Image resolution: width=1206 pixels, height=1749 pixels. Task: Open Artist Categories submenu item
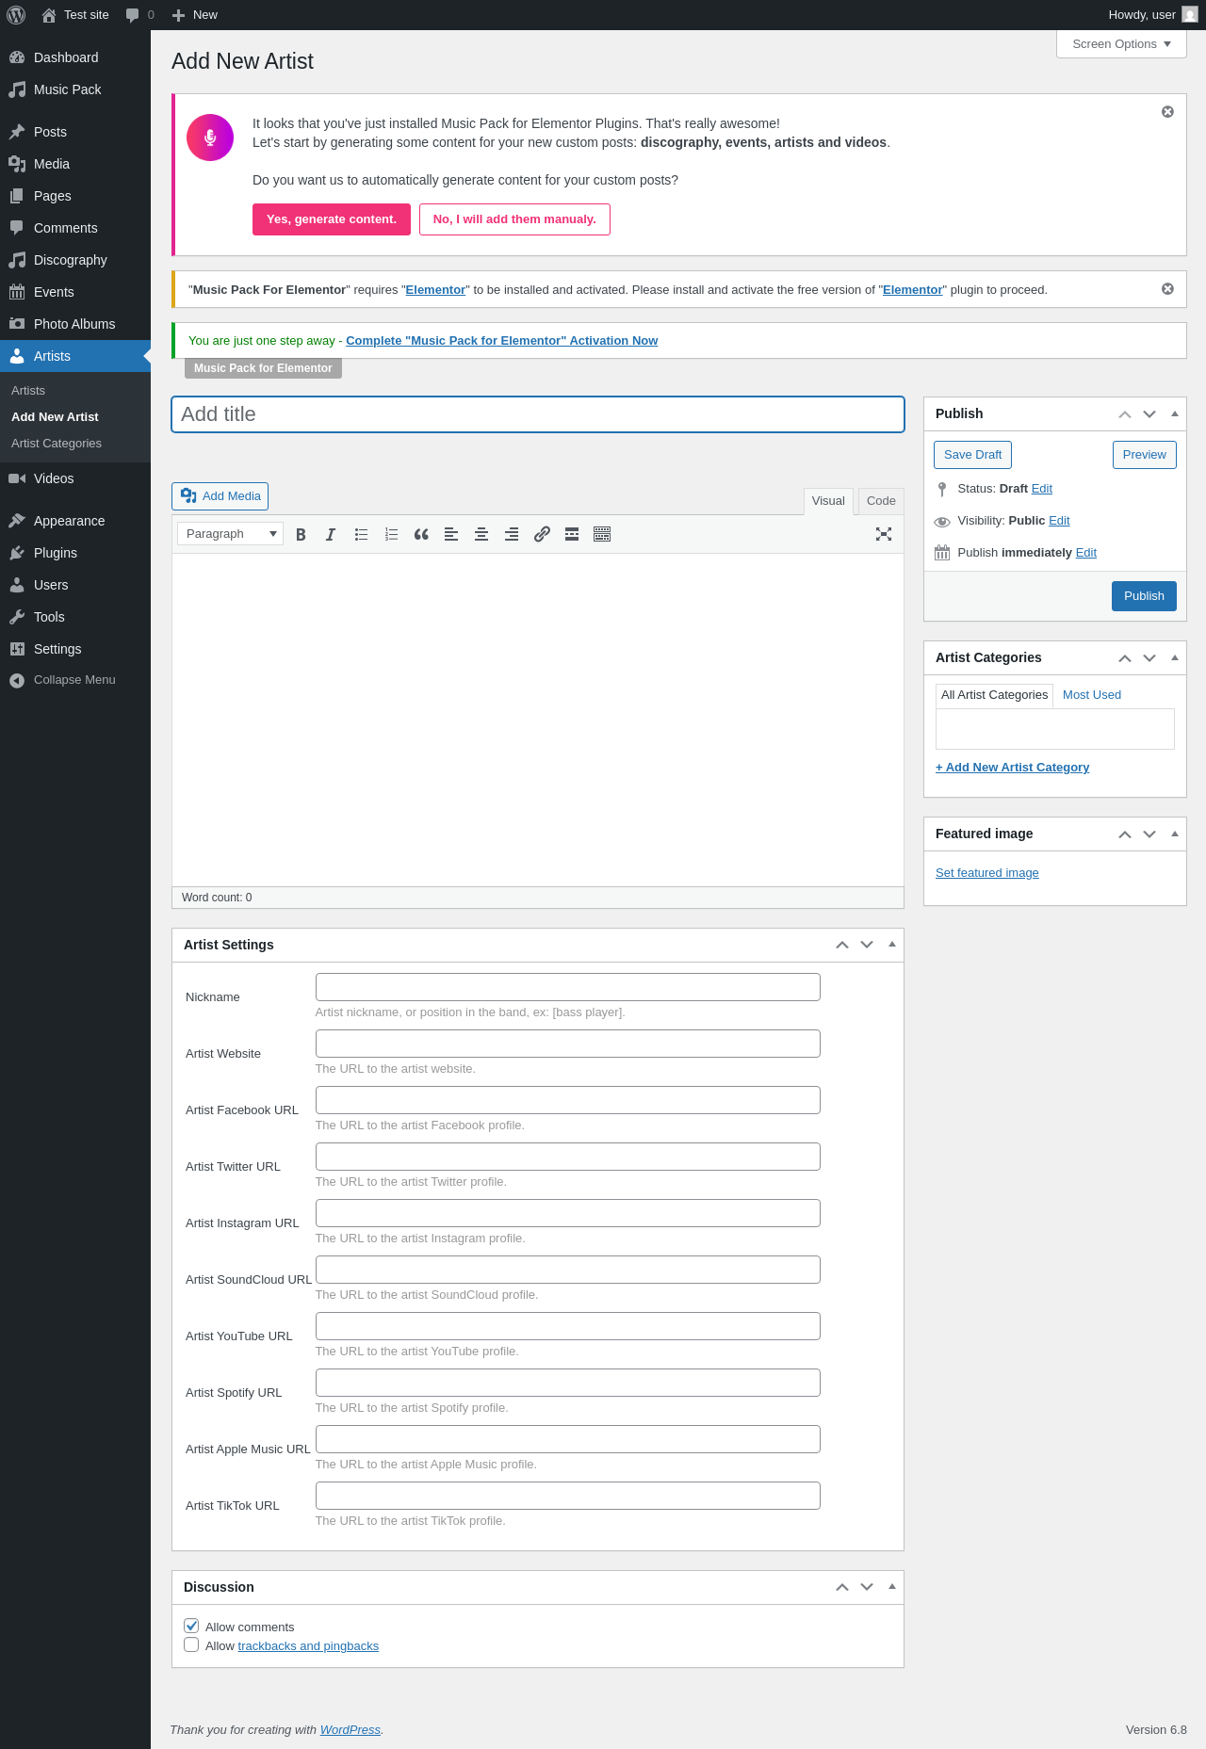coord(57,444)
